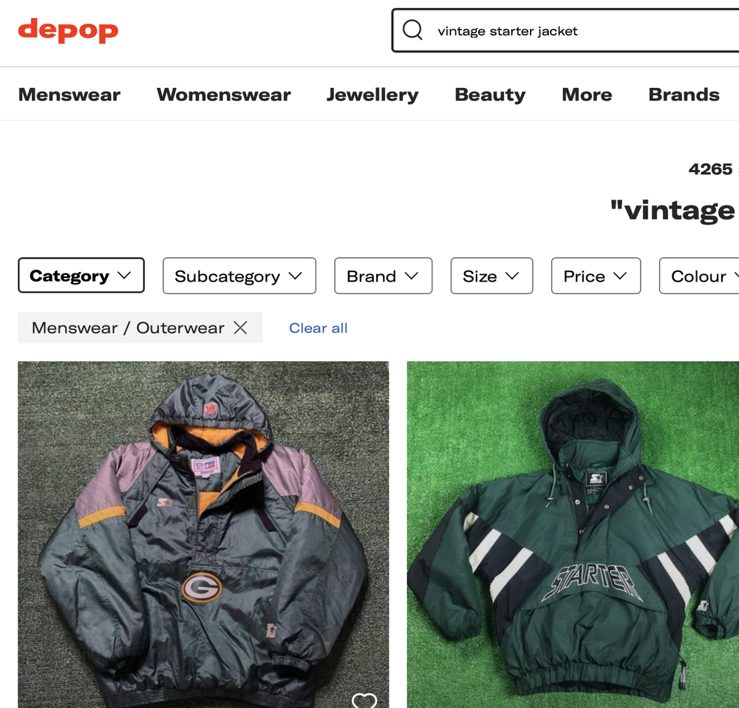
Task: Focus the vintage starter jacket search field
Action: 565,30
